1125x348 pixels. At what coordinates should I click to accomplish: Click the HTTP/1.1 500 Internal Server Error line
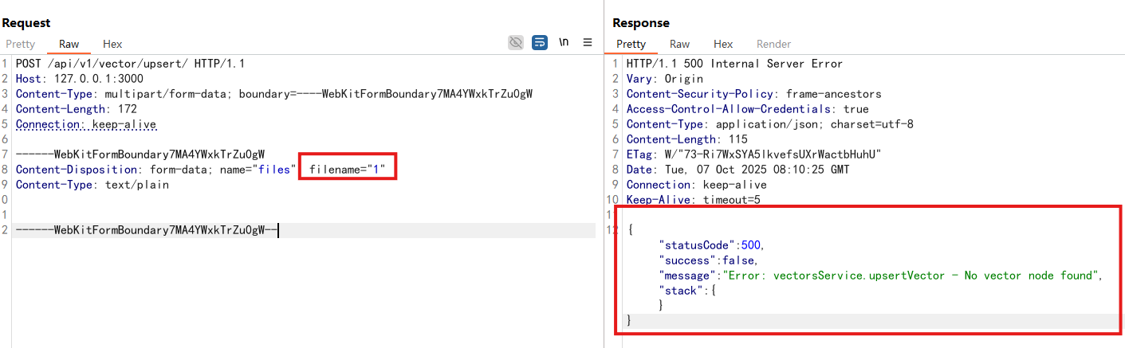pos(734,64)
